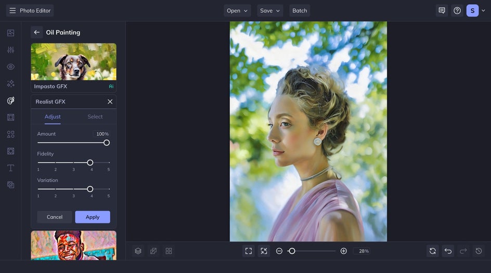The width and height of the screenshot is (491, 273).
Task: Expand the account dropdown chevron
Action: point(483,10)
